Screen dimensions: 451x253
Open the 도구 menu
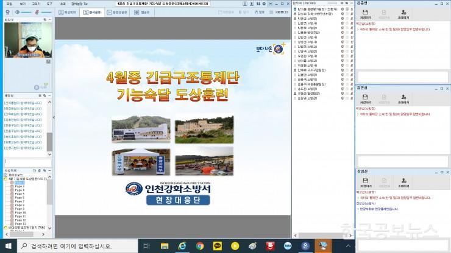pos(49,4)
